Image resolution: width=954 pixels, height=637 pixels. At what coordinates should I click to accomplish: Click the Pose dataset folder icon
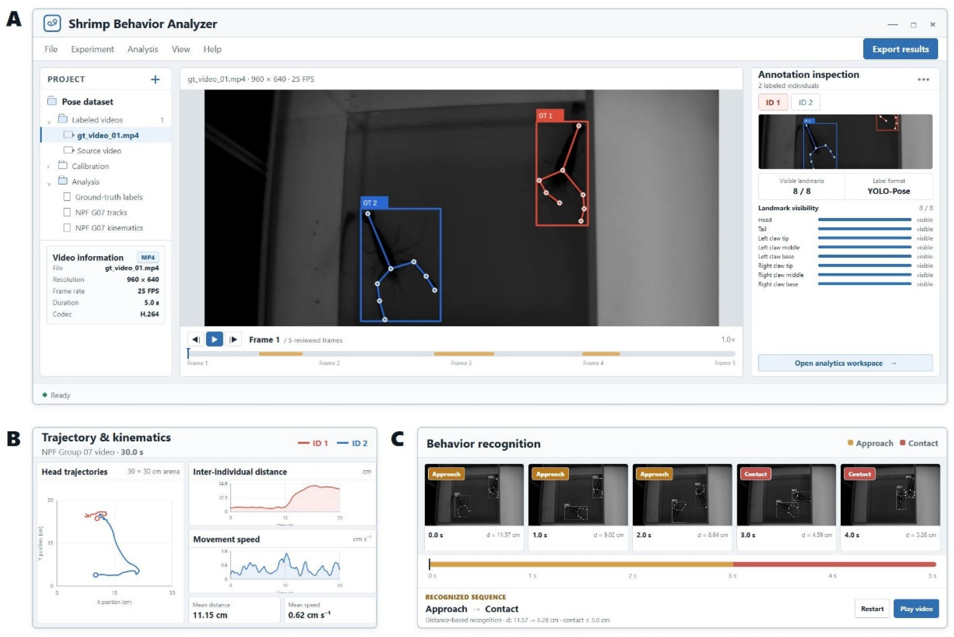(52, 101)
